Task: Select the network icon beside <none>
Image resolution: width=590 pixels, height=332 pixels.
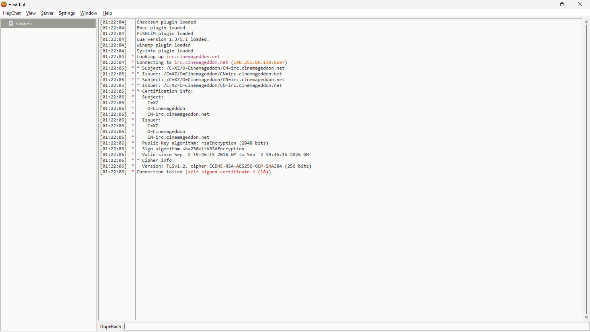Action: tap(11, 23)
